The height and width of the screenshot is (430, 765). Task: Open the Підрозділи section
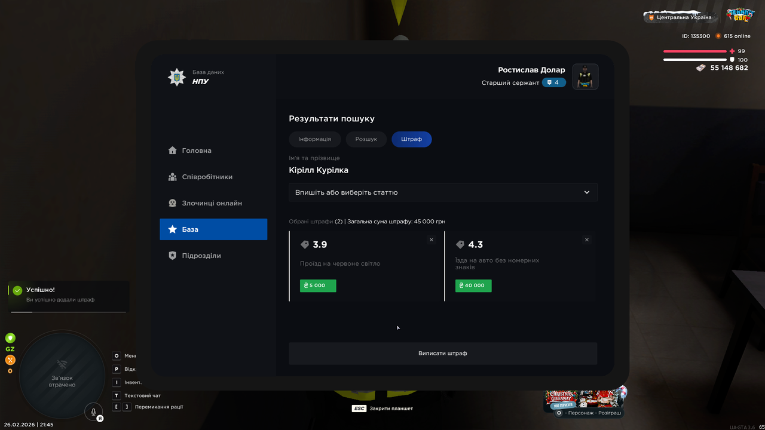(213, 256)
